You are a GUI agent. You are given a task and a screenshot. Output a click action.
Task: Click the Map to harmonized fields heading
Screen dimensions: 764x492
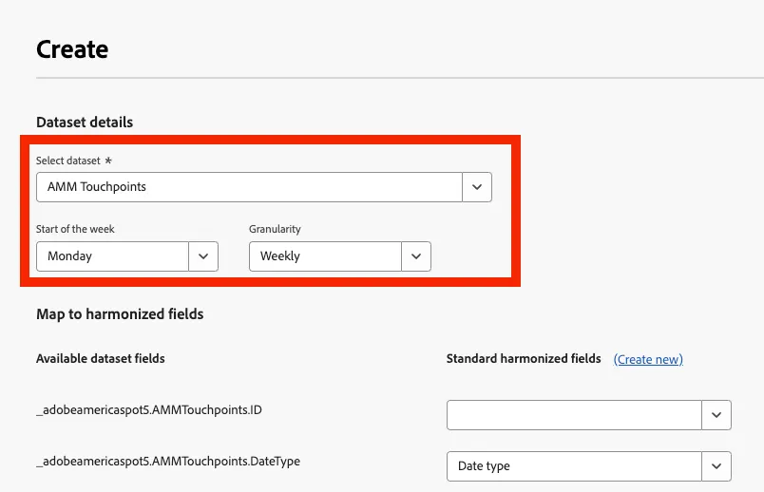click(120, 314)
